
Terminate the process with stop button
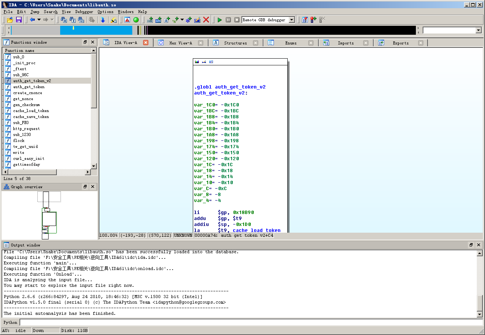pyautogui.click(x=237, y=20)
